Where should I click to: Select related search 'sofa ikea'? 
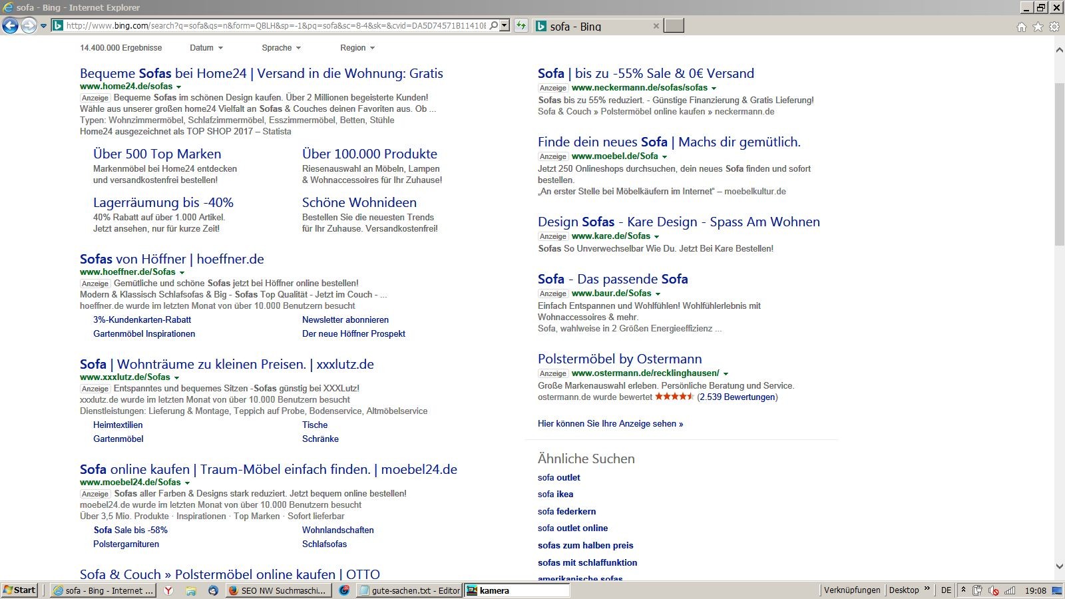(x=555, y=494)
